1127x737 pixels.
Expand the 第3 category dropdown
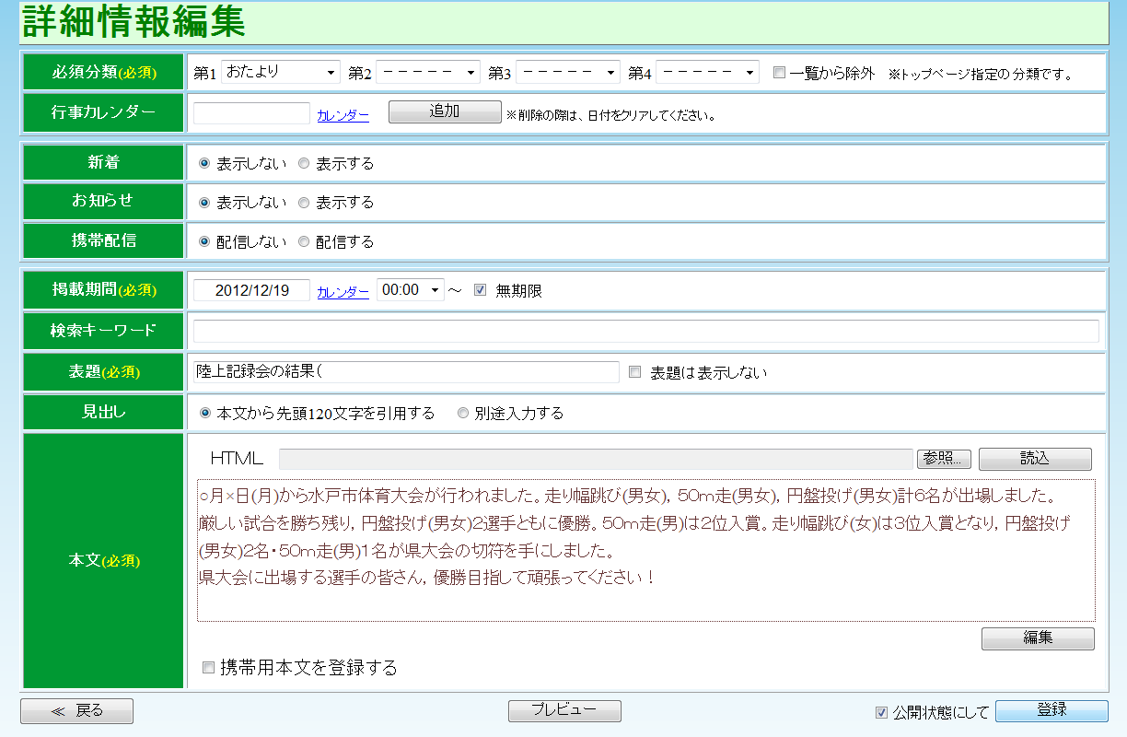click(568, 72)
